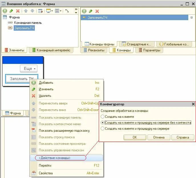This screenshot has height=178, width=196.
Task: Choose <Действие команды> in the context menu
Action: click(x=67, y=158)
